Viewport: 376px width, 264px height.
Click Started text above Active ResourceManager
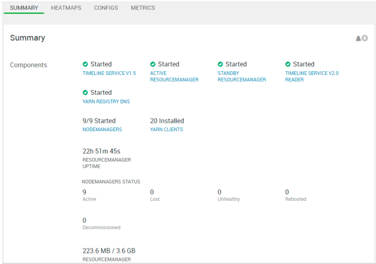point(168,64)
